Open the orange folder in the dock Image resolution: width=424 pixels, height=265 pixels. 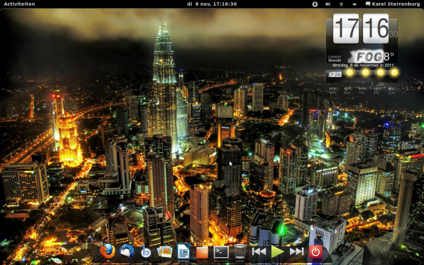[202, 252]
